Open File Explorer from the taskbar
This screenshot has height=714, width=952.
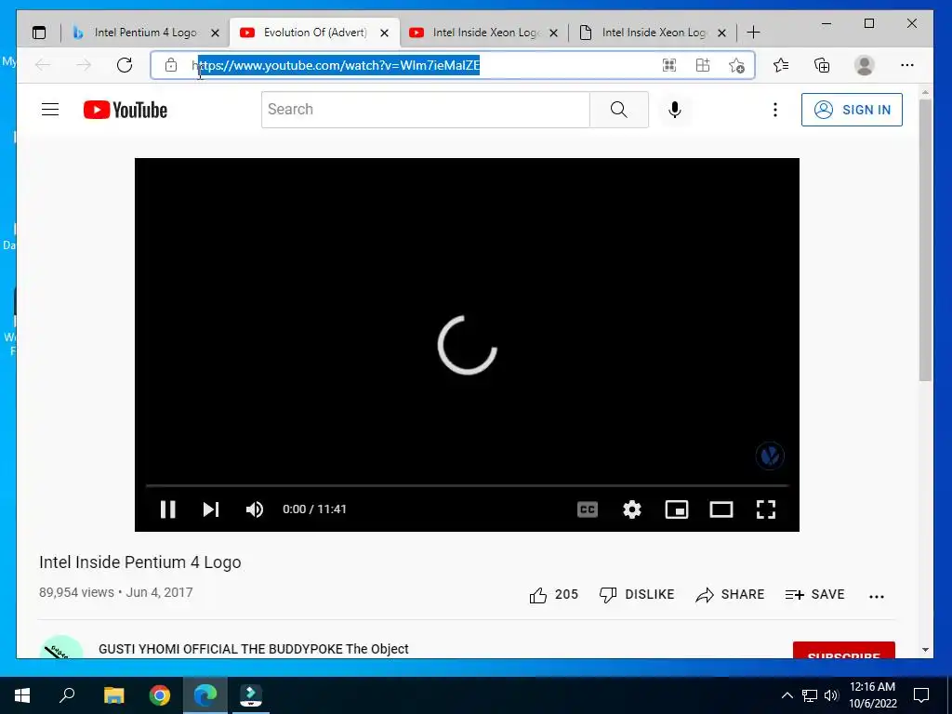tap(113, 695)
